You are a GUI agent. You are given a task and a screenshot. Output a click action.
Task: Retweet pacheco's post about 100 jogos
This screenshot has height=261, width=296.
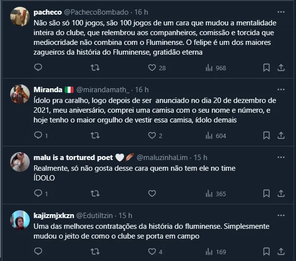(x=95, y=68)
